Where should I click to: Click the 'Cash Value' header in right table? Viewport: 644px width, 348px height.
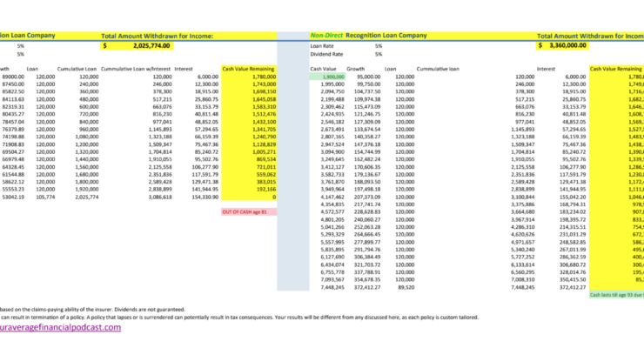click(323, 69)
